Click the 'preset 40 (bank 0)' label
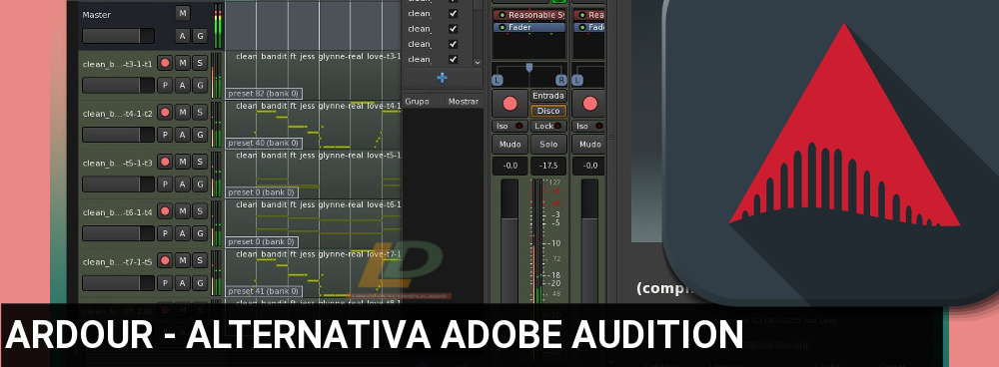 [x=264, y=144]
